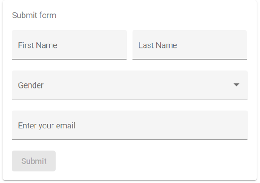Click the Gender label text
Viewport: 260px width, 183px height.
(x=31, y=85)
